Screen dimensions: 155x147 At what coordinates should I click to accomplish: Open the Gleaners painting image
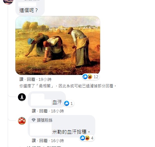click(58, 45)
